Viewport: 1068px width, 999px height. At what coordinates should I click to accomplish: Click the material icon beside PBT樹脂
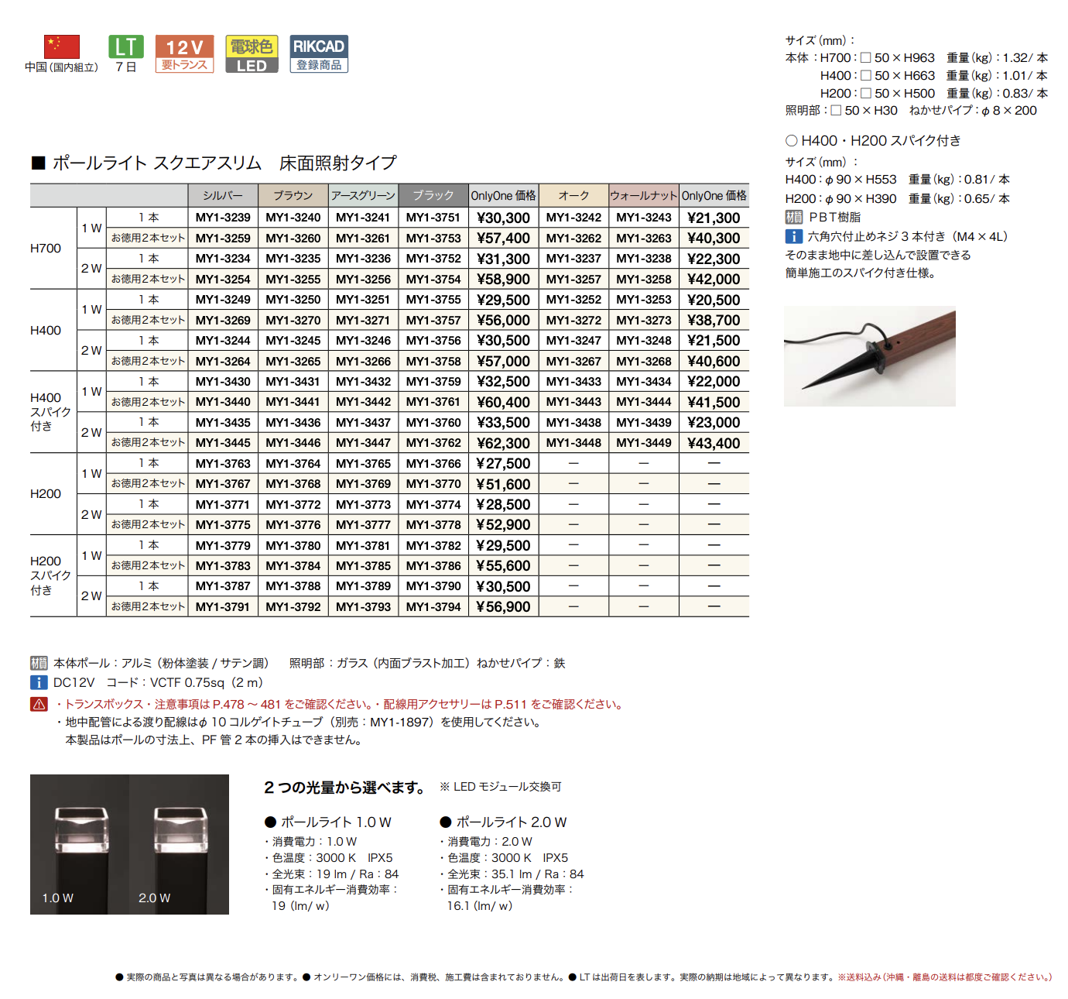(794, 218)
